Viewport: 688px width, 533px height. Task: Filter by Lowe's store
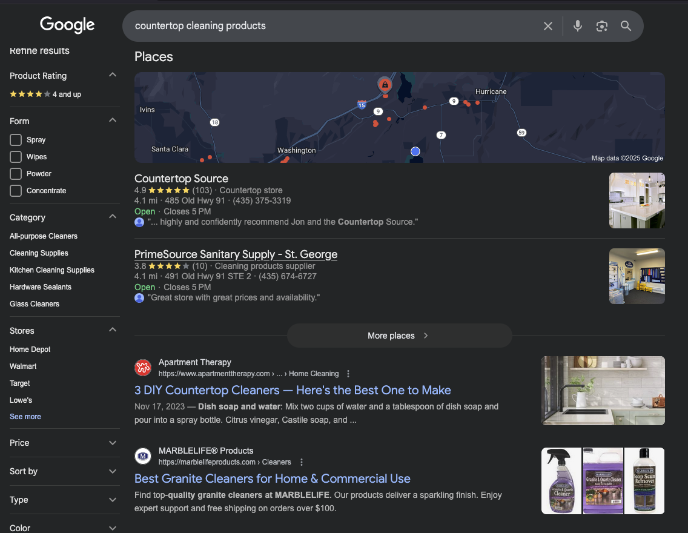[21, 400]
